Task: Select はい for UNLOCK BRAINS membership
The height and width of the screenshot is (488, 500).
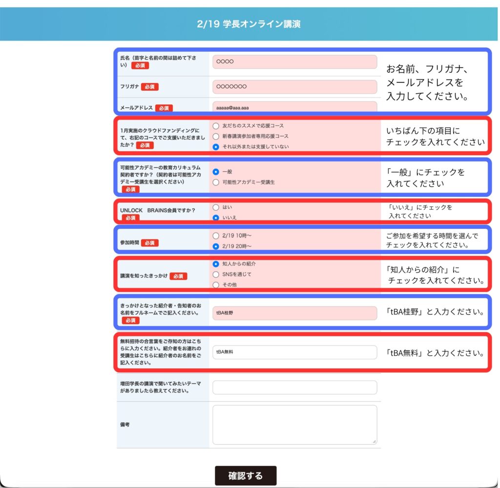Action: pyautogui.click(x=216, y=207)
